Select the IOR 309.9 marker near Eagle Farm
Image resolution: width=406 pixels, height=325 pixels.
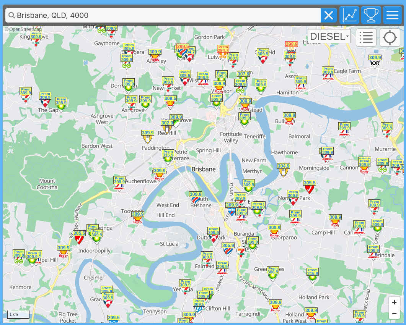coord(375,61)
